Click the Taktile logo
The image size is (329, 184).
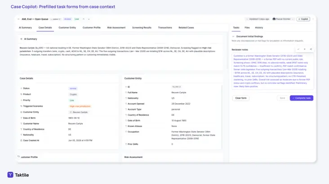pyautogui.click(x=18, y=175)
